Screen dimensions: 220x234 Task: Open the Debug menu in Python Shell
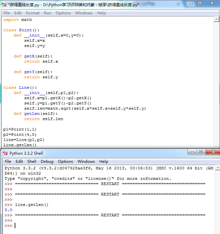(x=47, y=162)
